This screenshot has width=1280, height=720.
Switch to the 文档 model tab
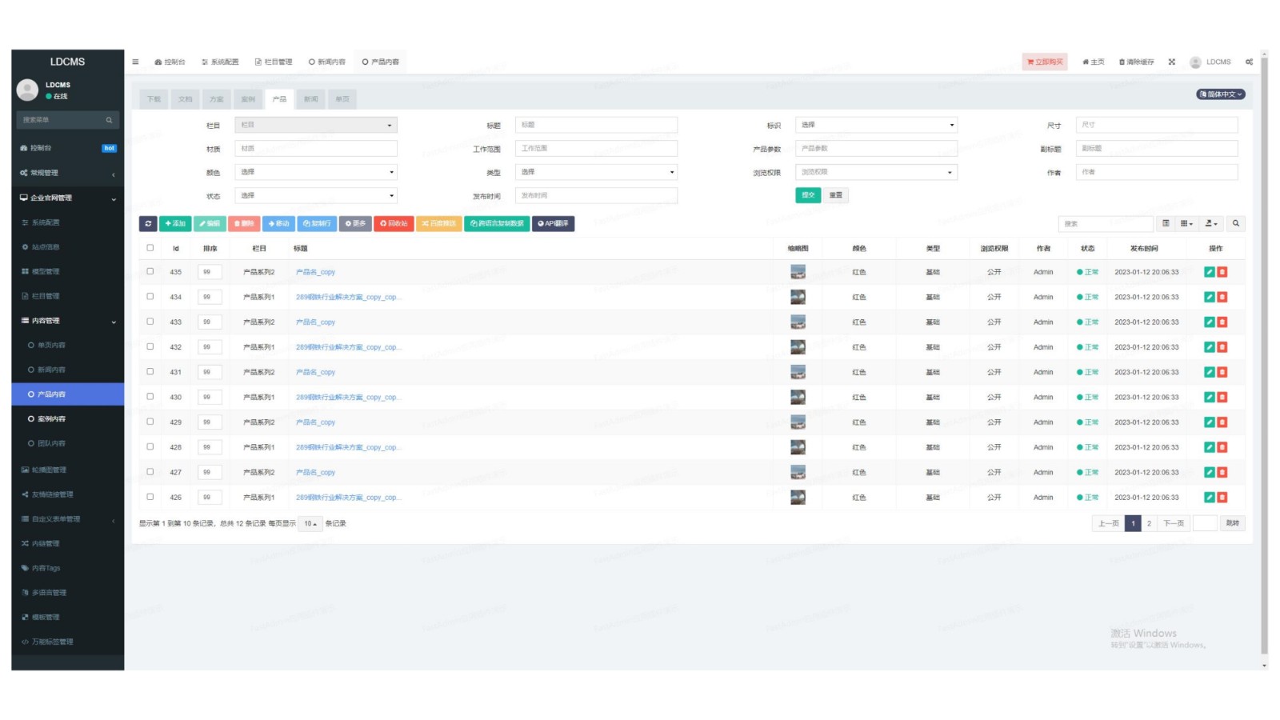pos(186,99)
